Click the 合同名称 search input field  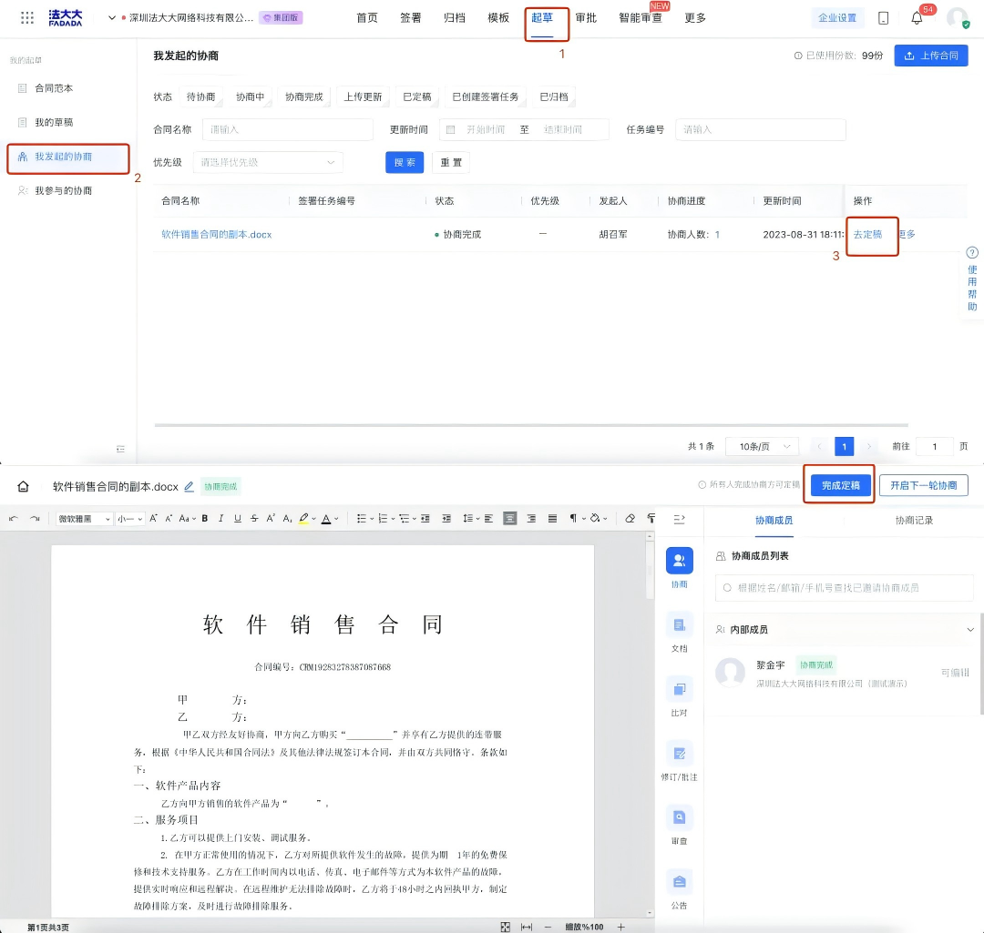click(x=287, y=129)
